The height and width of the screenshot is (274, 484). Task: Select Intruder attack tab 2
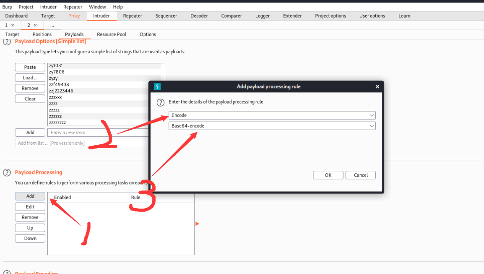tap(29, 25)
